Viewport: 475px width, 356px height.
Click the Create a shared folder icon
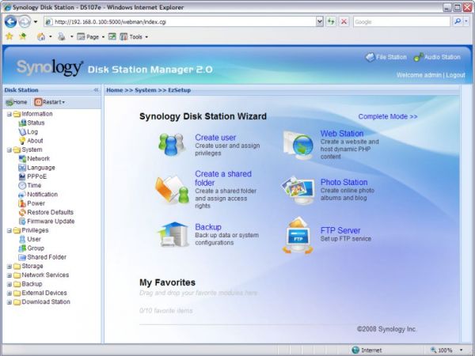tap(172, 190)
